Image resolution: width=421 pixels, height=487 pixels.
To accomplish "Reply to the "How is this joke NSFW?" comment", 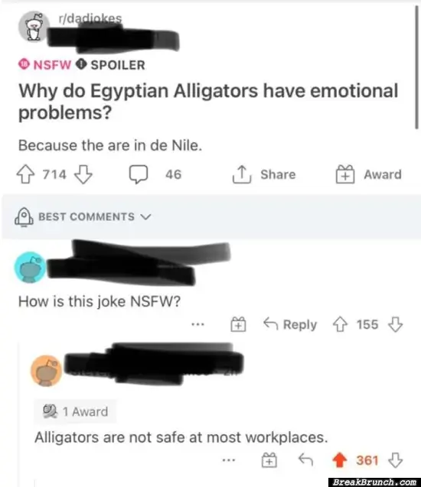I will (290, 324).
